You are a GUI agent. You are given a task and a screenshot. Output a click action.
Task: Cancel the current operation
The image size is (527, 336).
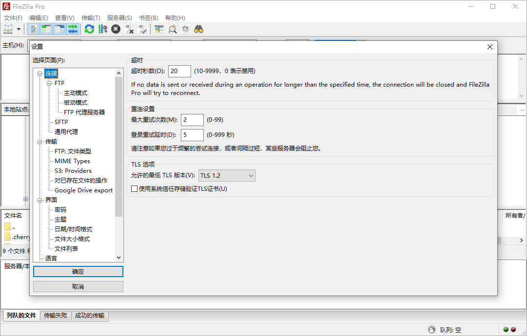coord(116,29)
